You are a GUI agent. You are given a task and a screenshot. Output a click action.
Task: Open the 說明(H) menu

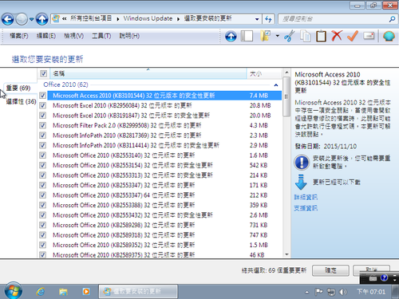tap(129, 36)
